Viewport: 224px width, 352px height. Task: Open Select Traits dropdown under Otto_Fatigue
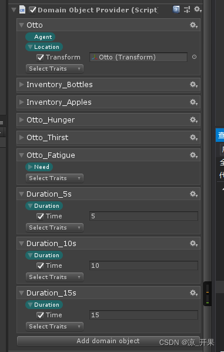pos(55,178)
